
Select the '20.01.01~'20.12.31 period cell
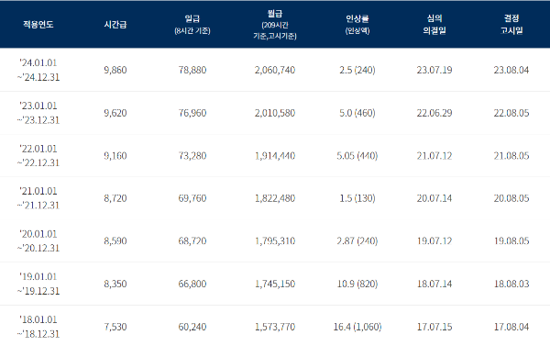(x=38, y=241)
